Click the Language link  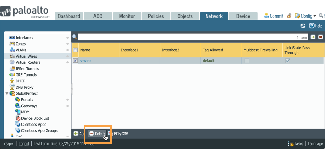tap(315, 144)
